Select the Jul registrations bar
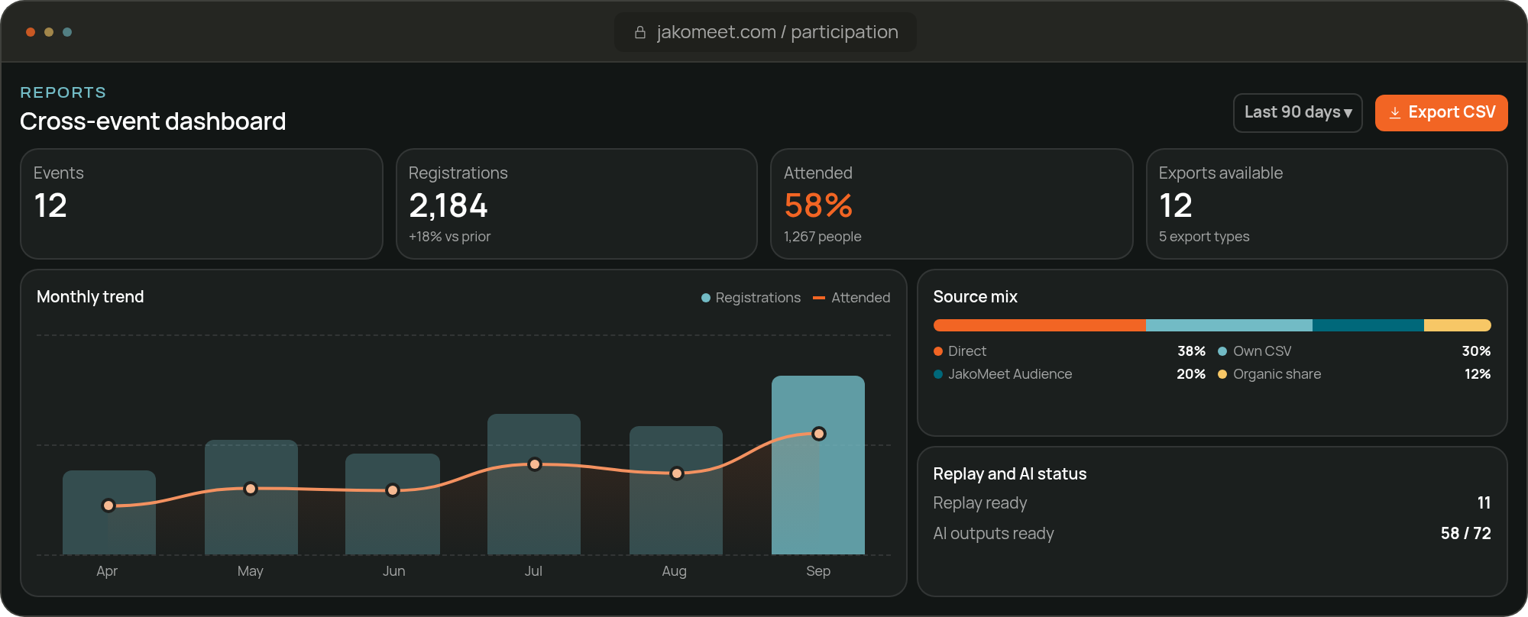1528x617 pixels. pos(534,484)
